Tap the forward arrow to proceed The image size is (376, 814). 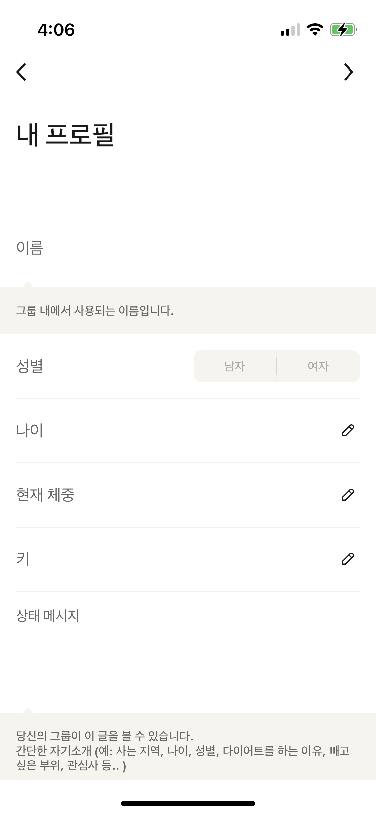348,72
